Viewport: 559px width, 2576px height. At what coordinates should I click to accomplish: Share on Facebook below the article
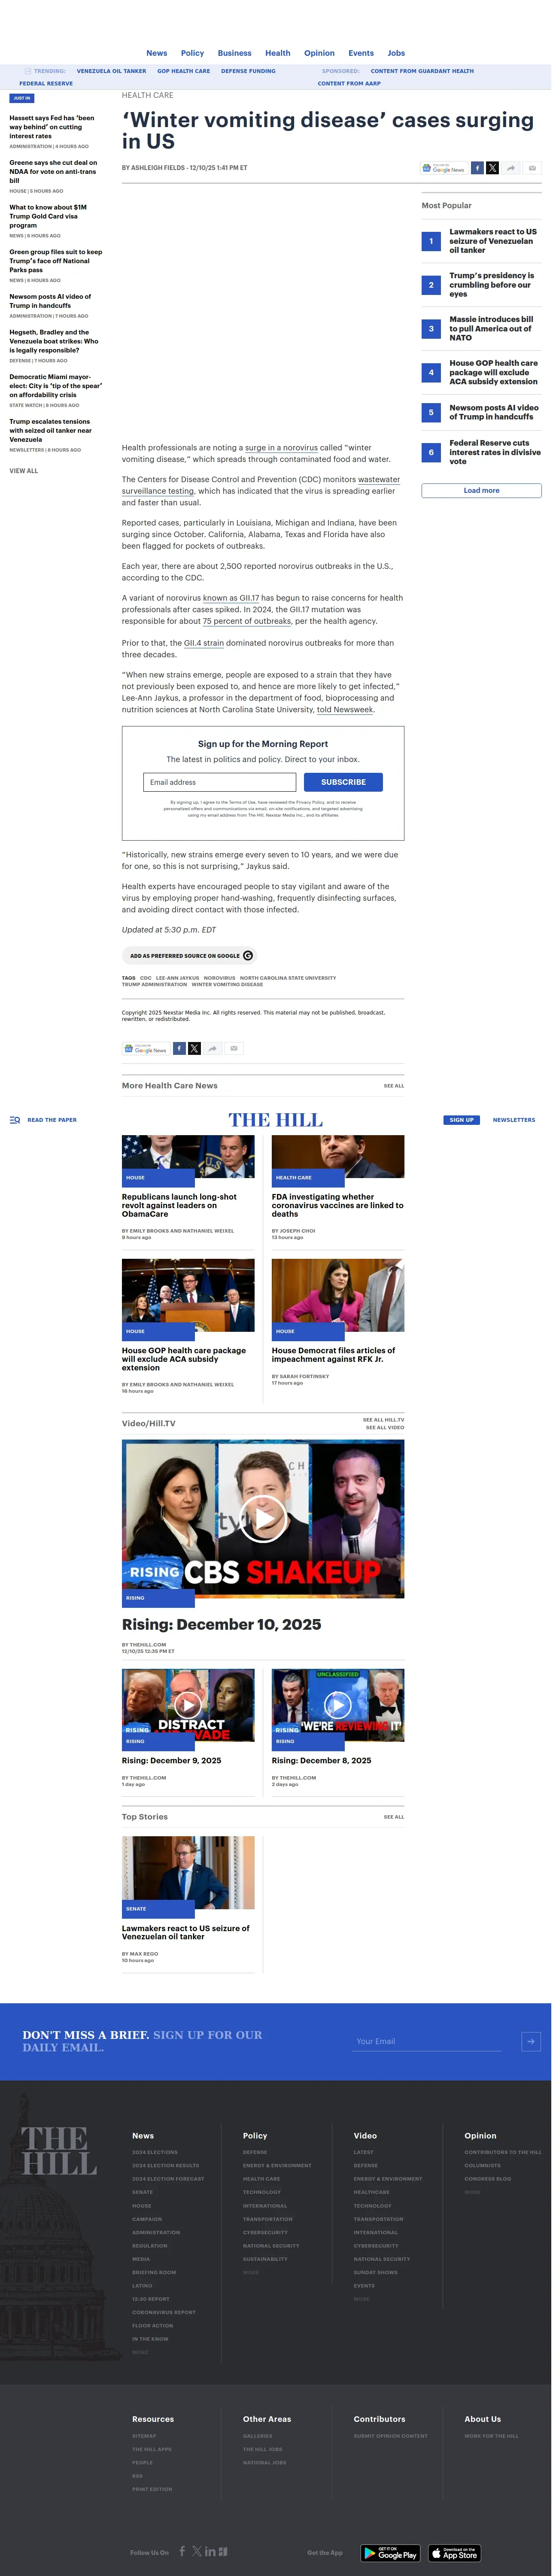(x=179, y=1048)
